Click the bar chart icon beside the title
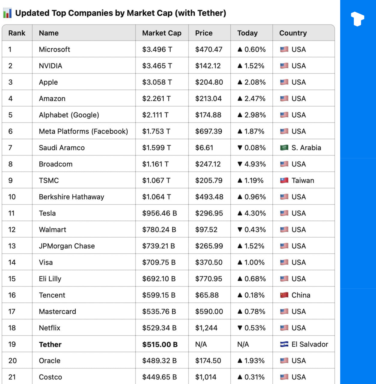The image size is (376, 384). point(8,13)
